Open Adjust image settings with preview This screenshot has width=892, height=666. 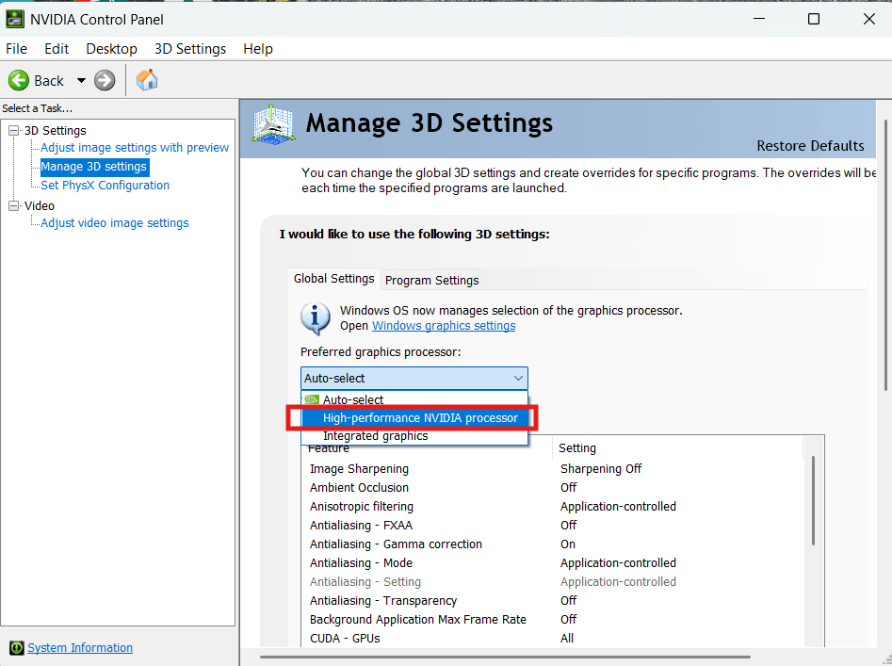pos(135,147)
